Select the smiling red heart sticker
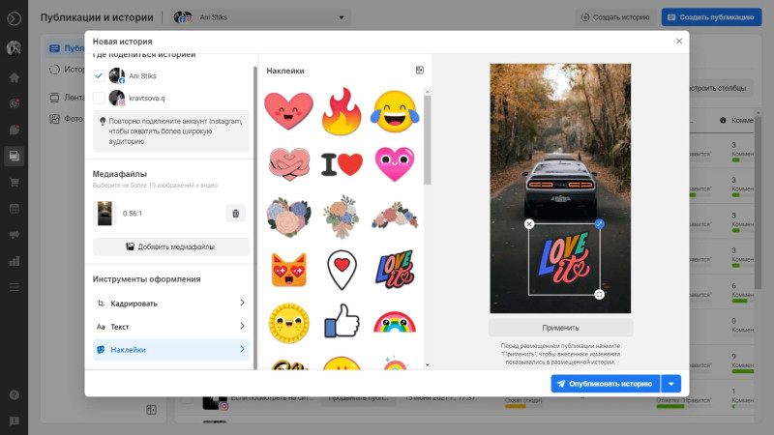This screenshot has width=774, height=435. 288,111
